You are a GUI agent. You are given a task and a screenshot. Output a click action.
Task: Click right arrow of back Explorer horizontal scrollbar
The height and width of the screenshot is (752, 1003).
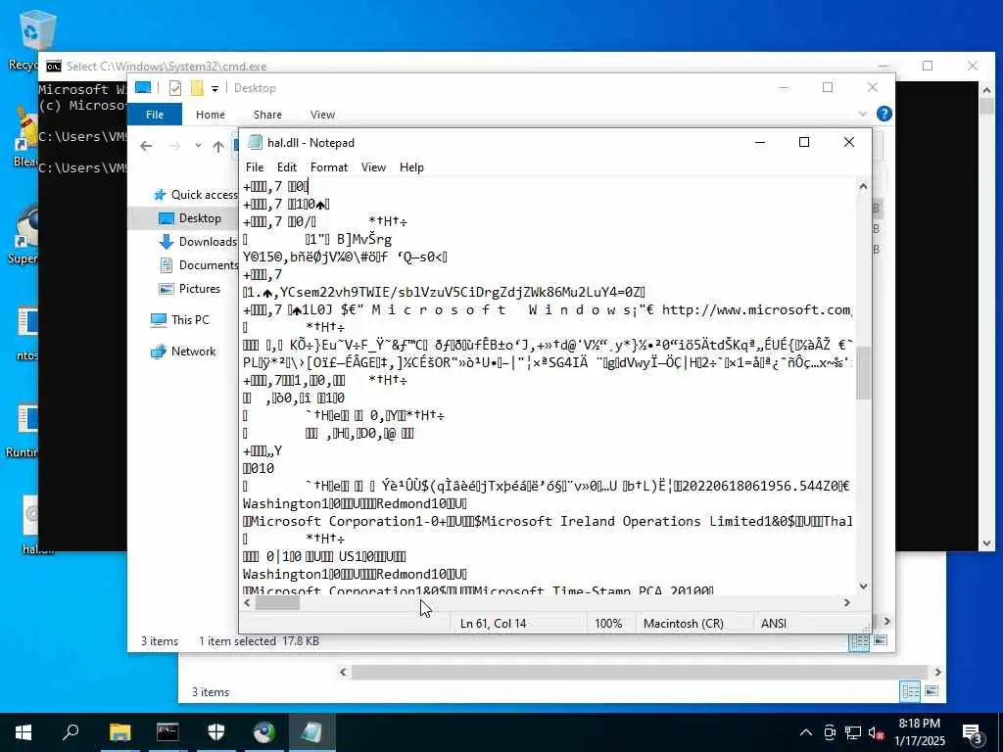pyautogui.click(x=937, y=672)
